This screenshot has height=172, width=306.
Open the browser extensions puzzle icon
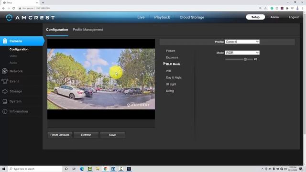pos(287,8)
